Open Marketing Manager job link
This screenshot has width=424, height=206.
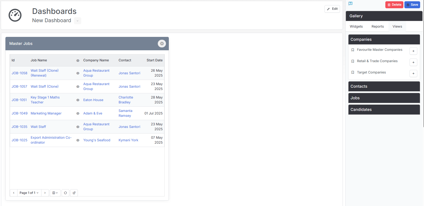(46, 113)
